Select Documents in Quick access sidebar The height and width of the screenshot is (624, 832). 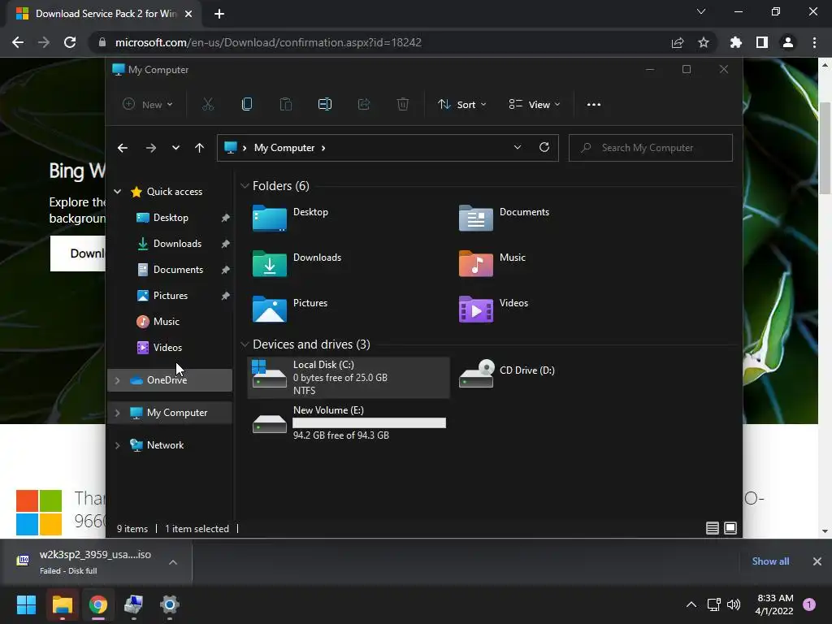pos(178,270)
